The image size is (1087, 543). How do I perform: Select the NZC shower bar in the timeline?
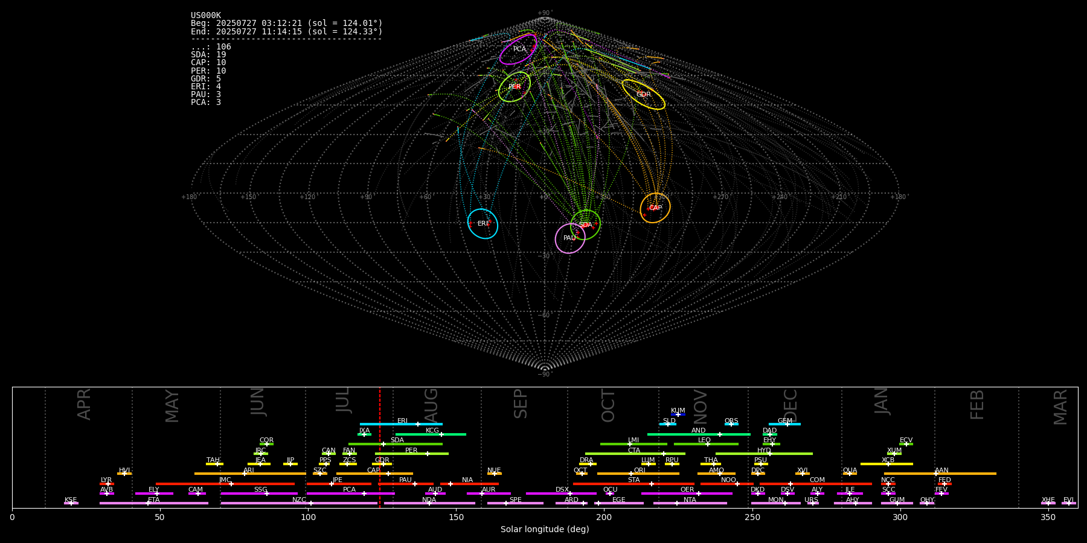pyautogui.click(x=299, y=503)
